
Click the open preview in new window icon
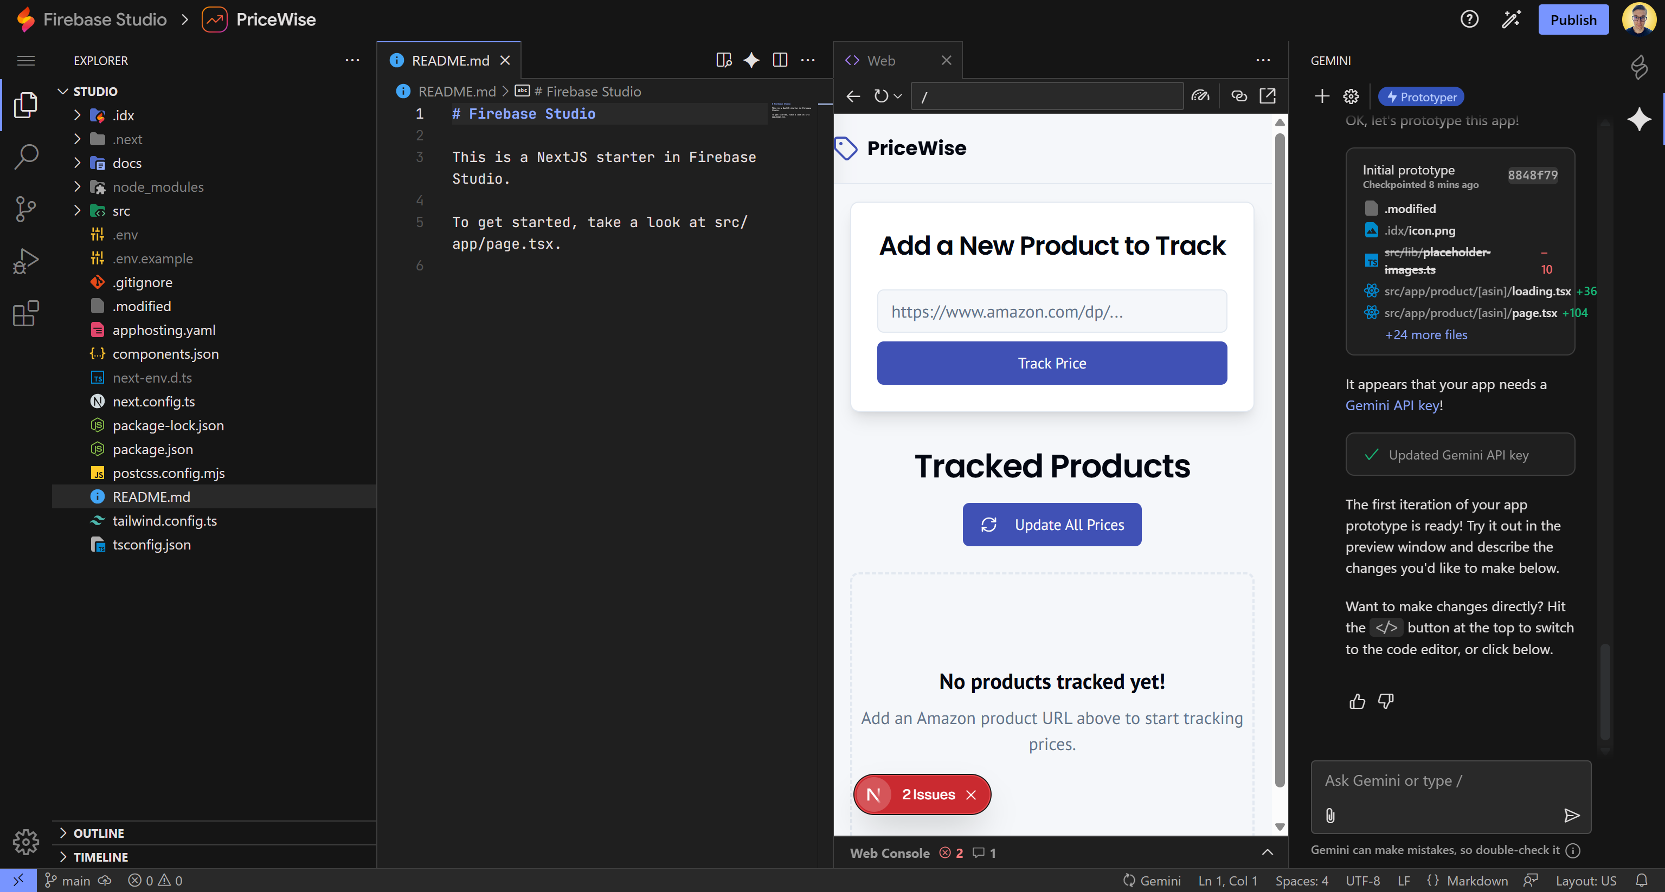click(x=1268, y=96)
